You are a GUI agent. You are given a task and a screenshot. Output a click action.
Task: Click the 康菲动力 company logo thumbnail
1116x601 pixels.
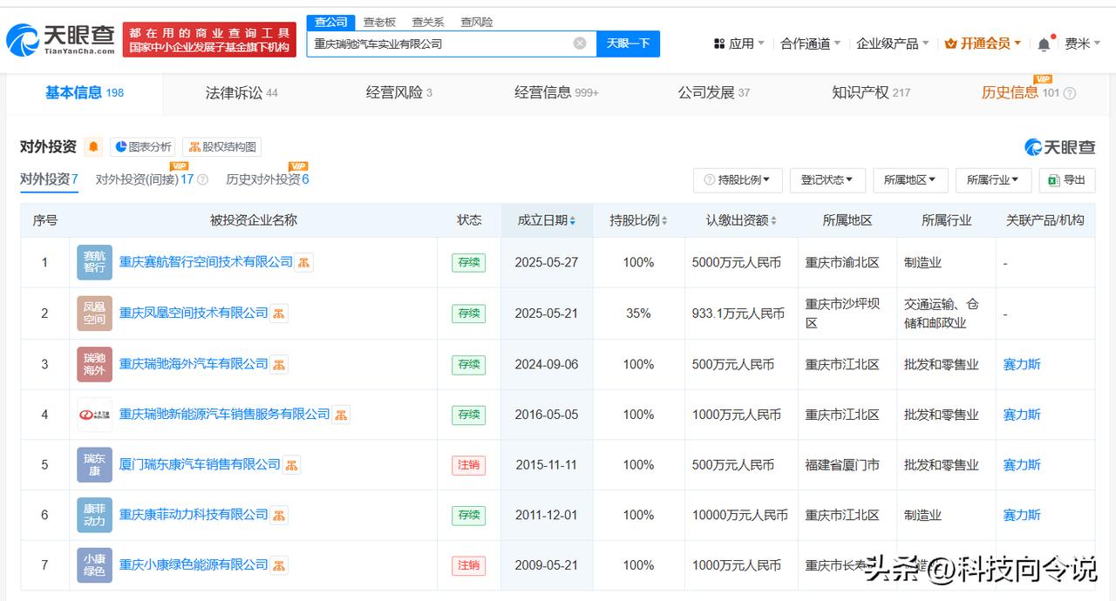[x=94, y=516]
